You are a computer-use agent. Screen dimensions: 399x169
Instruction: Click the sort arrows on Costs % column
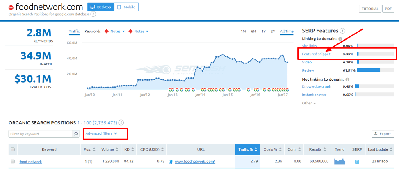[x=280, y=149]
